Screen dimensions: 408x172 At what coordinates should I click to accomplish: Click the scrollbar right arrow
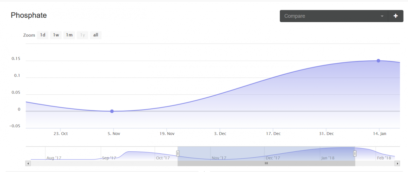397,163
